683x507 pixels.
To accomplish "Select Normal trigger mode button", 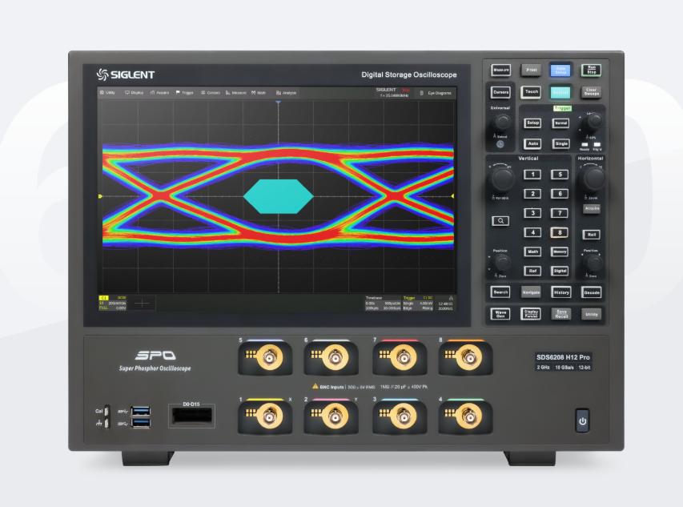I will click(x=561, y=123).
